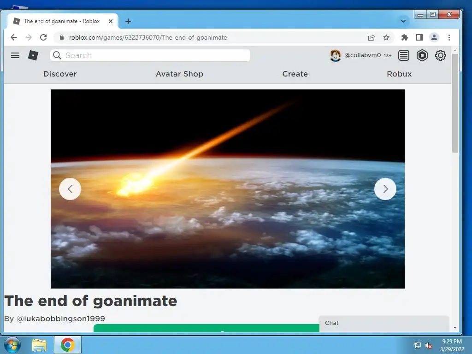472x354 pixels.
Task: Open the Roblox hamburger navigation menu
Action: pos(15,55)
